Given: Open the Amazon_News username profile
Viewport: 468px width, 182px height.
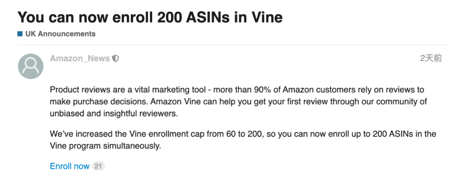Looking at the screenshot, I should [80, 59].
